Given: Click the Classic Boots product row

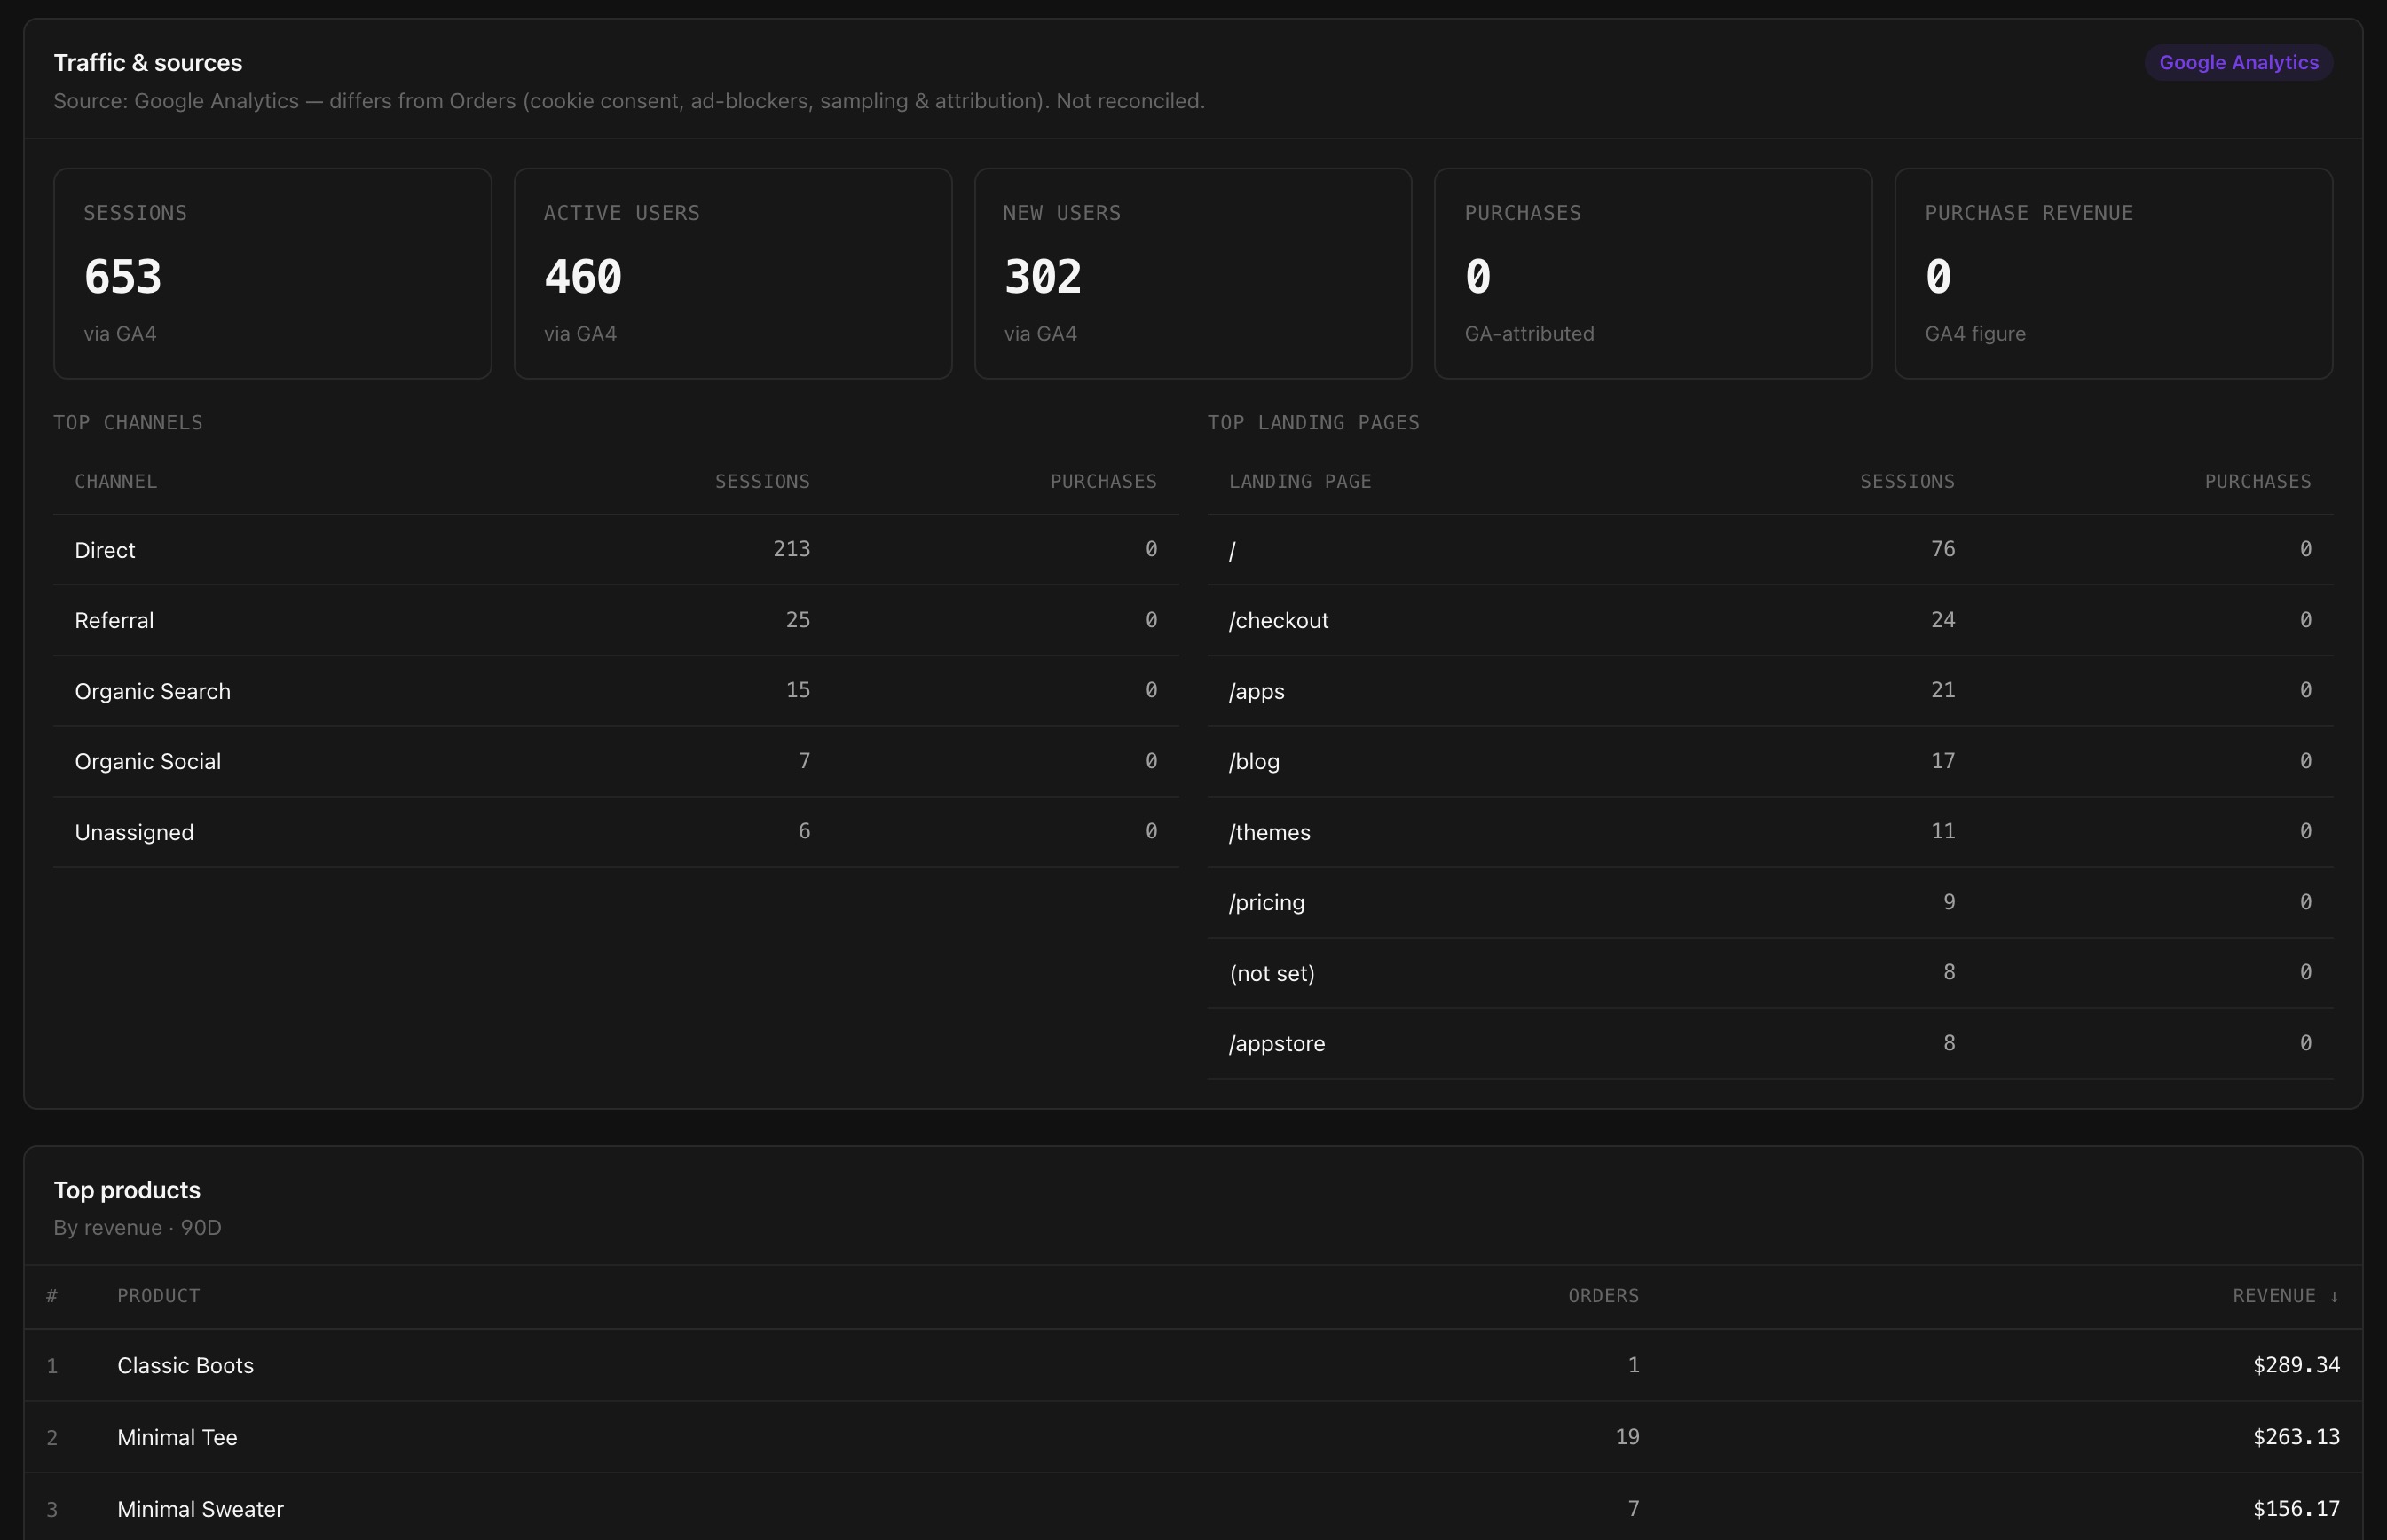Looking at the screenshot, I should tap(1193, 1365).
